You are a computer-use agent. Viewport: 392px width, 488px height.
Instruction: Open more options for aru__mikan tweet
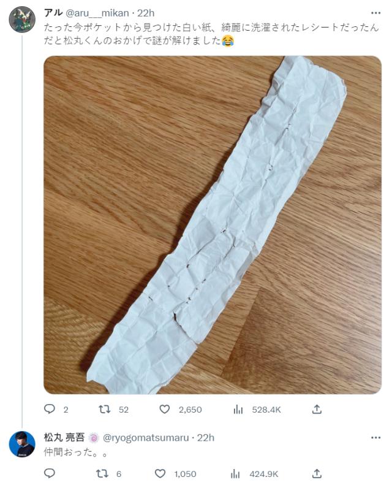[375, 12]
